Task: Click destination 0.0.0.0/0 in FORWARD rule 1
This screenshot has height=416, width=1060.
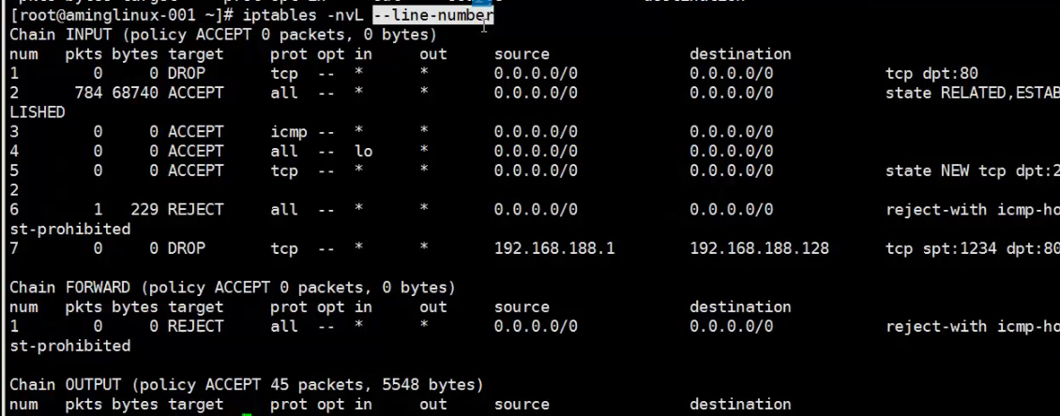Action: click(732, 327)
